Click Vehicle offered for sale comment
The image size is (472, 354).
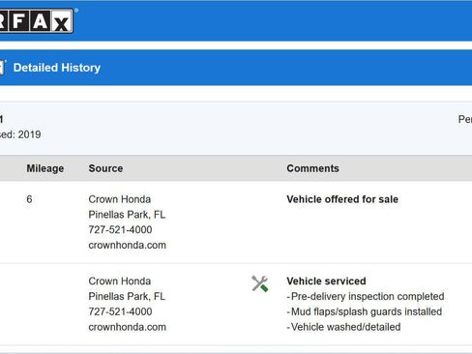342,199
